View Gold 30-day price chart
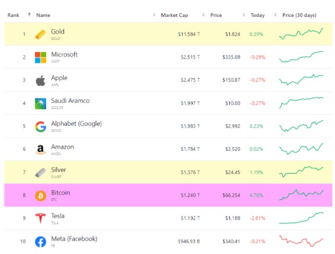Image resolution: width=335 pixels, height=254 pixels. [302, 35]
